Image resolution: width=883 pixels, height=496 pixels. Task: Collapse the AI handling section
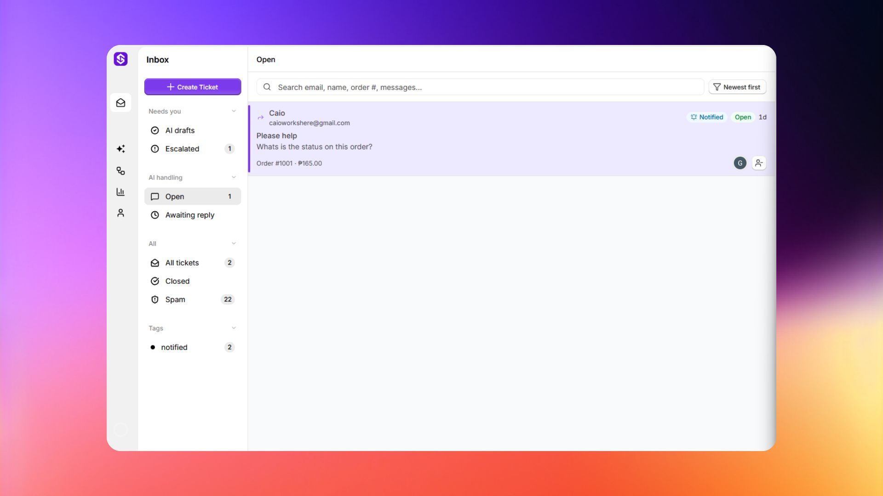point(234,177)
